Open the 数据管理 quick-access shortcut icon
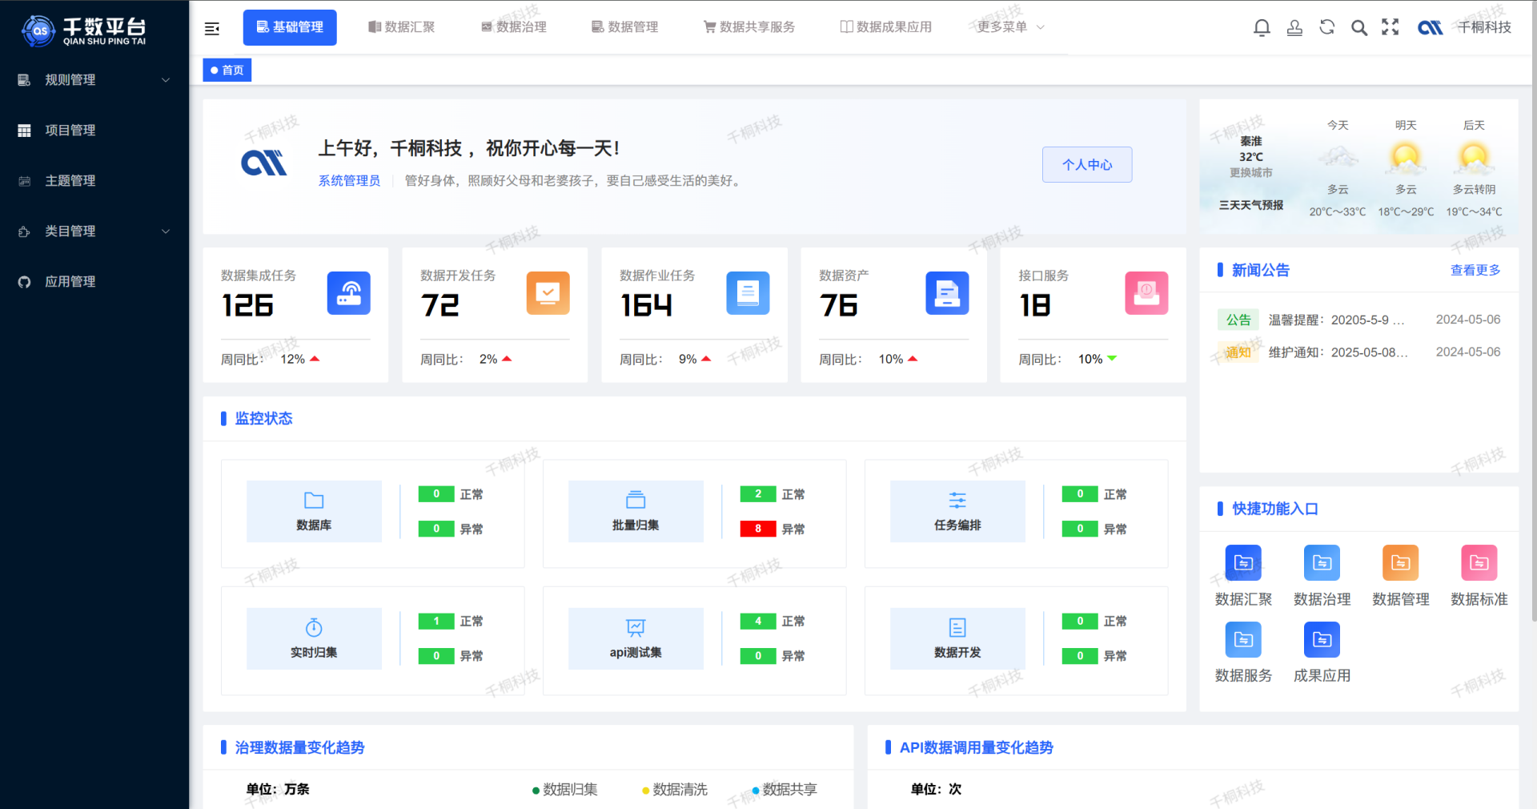Screen dimensions: 1537x809 1400,563
